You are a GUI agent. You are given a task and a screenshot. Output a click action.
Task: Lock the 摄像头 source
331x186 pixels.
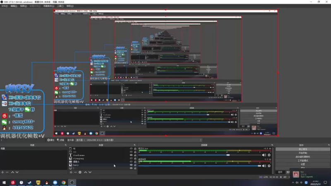(135, 162)
